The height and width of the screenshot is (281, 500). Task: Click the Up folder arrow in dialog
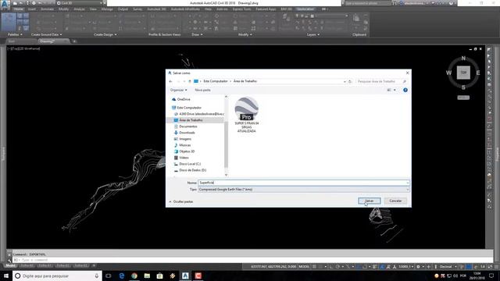[189, 81]
